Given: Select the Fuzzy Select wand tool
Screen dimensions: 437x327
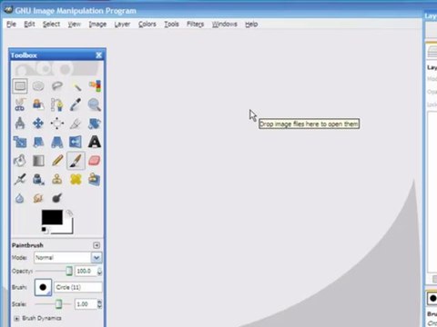Looking at the screenshot, I should (76, 86).
